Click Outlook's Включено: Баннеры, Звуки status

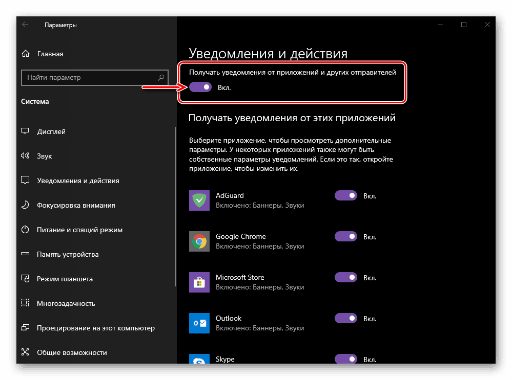(x=260, y=328)
